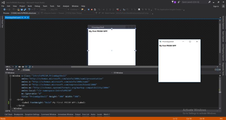Click the Sign in link
Screen dimensions: 226x120
(216, 6)
